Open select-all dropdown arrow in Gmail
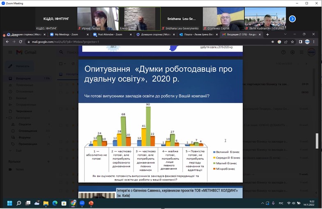 click(x=65, y=64)
